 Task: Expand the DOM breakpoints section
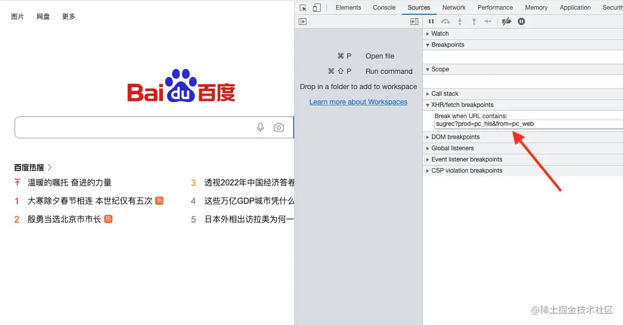coord(523,137)
